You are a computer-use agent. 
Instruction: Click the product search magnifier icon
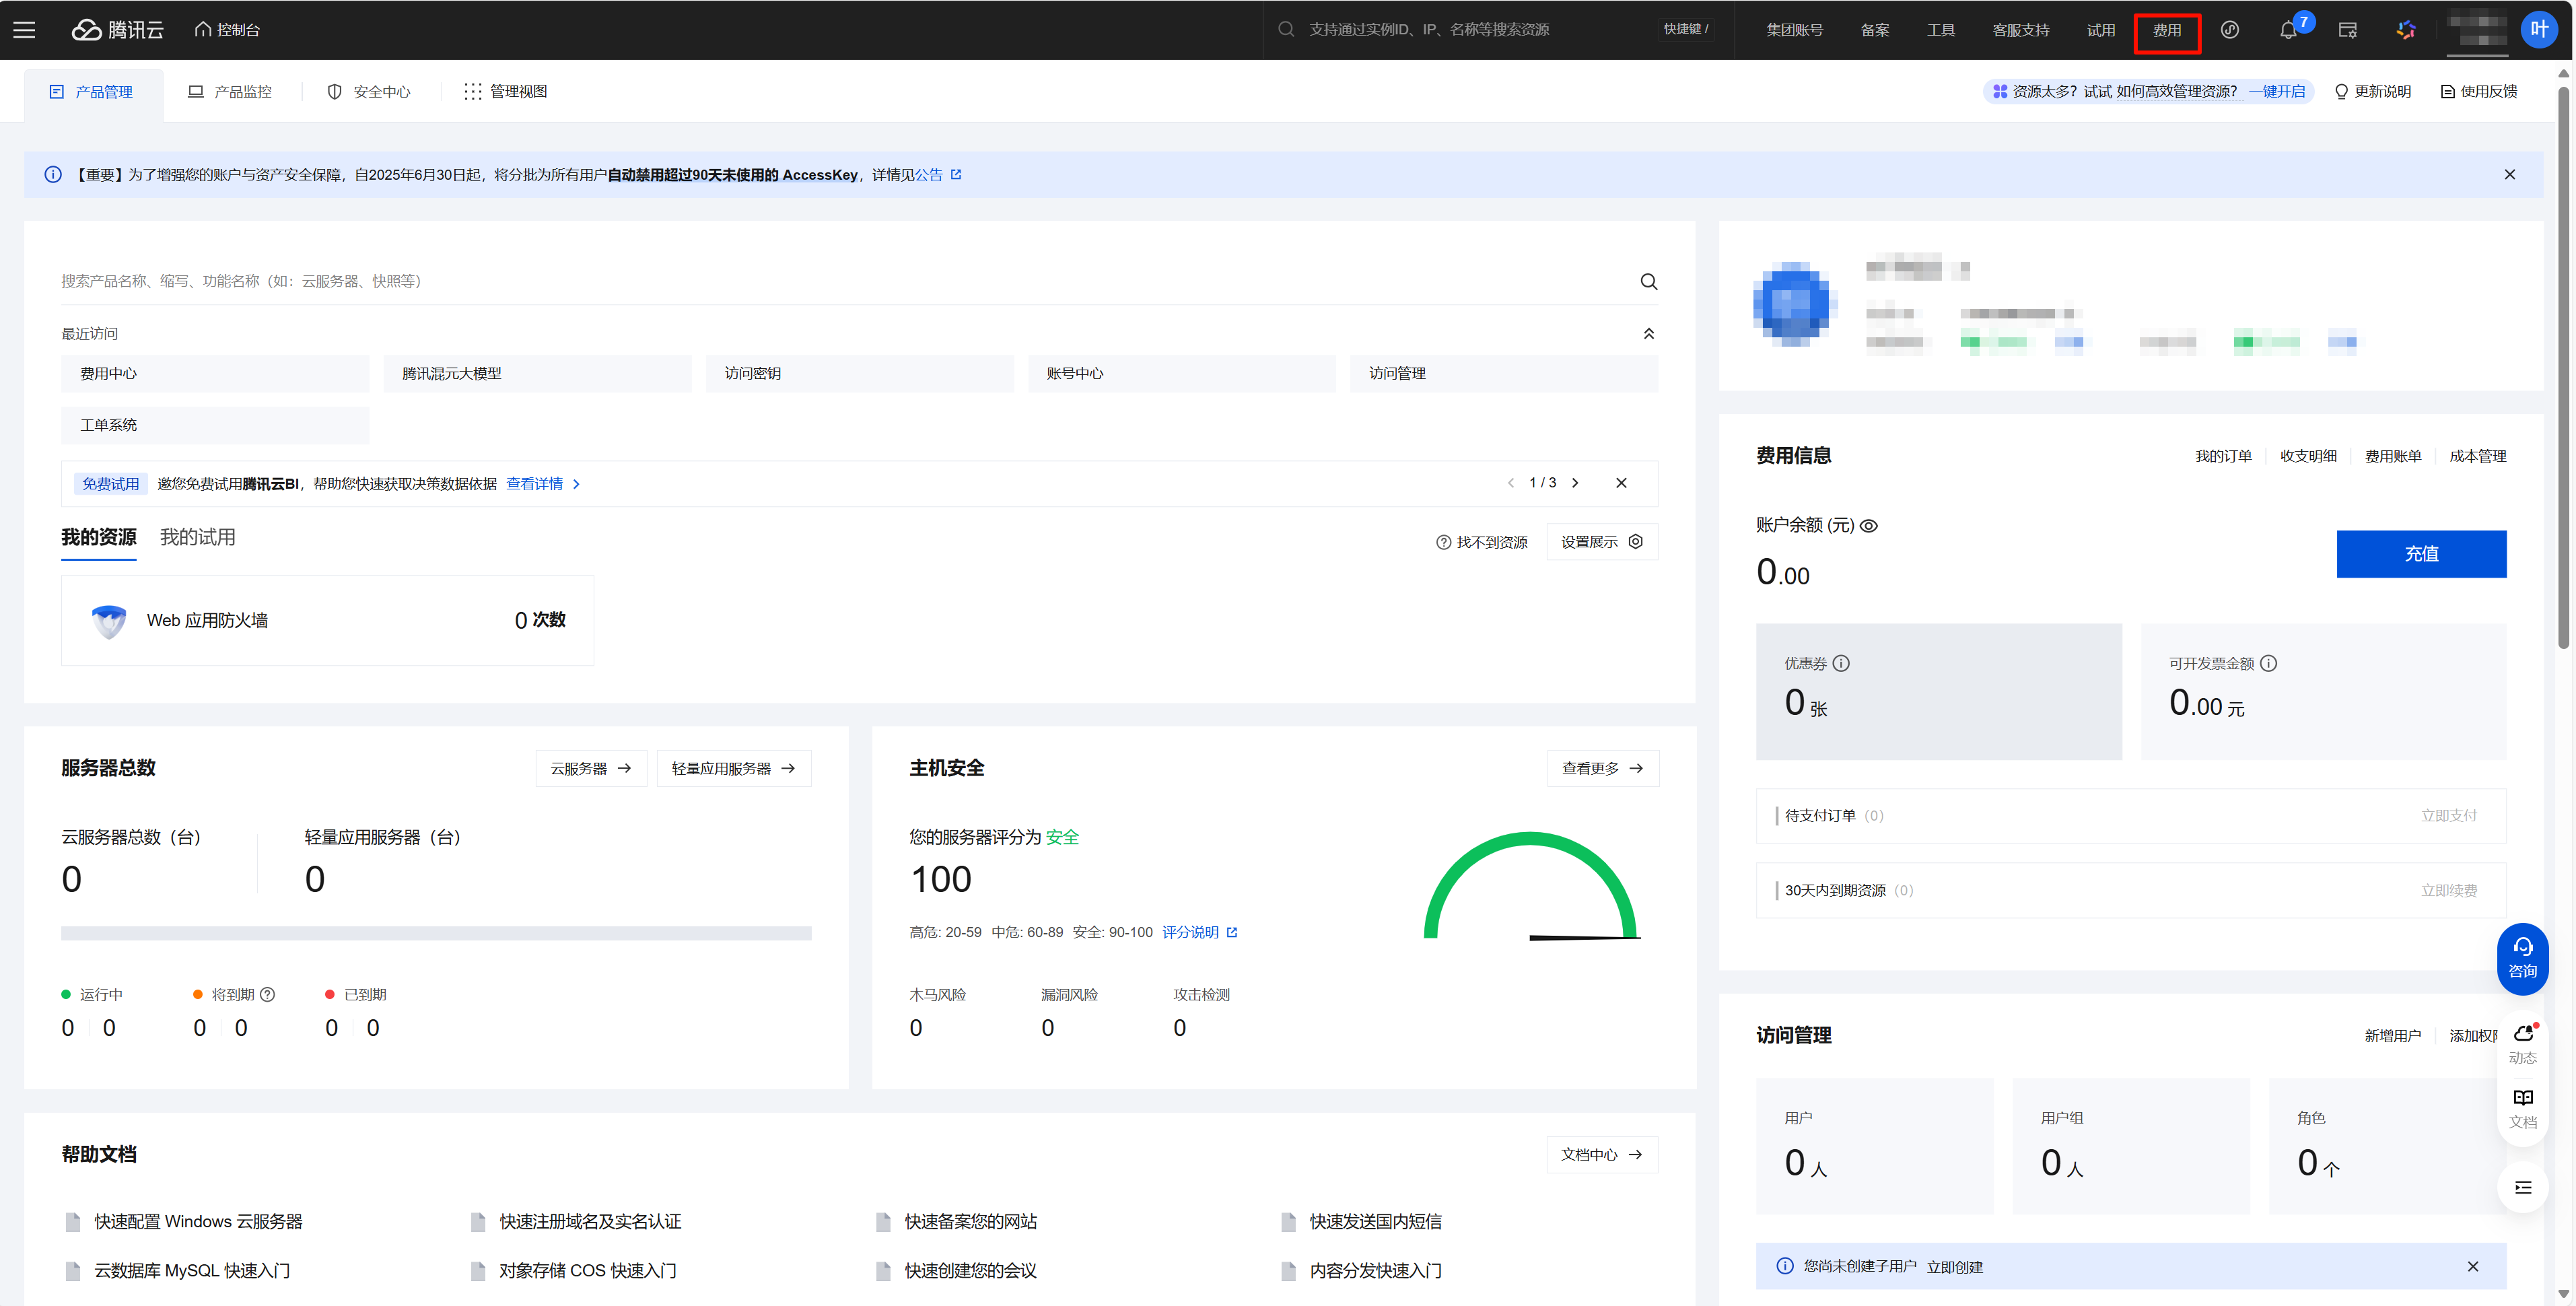(x=1648, y=282)
